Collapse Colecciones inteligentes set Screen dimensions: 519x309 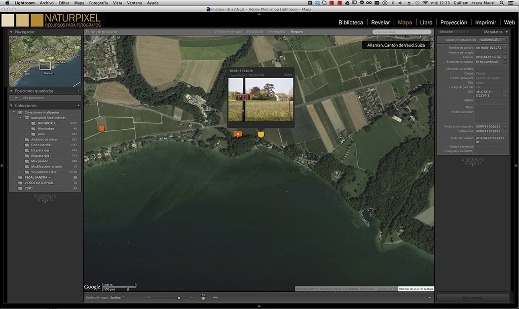14,112
